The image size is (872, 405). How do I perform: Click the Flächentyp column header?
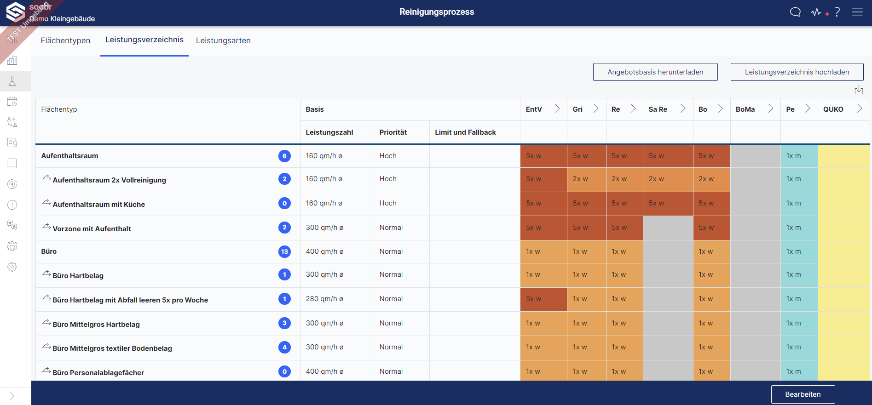click(59, 109)
